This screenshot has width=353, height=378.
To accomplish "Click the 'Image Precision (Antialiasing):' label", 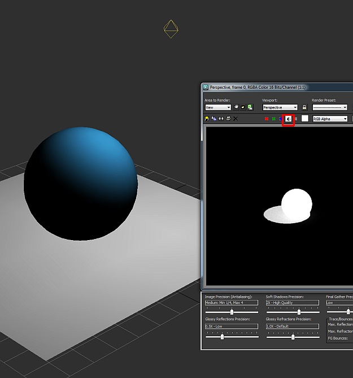I will 228,297.
